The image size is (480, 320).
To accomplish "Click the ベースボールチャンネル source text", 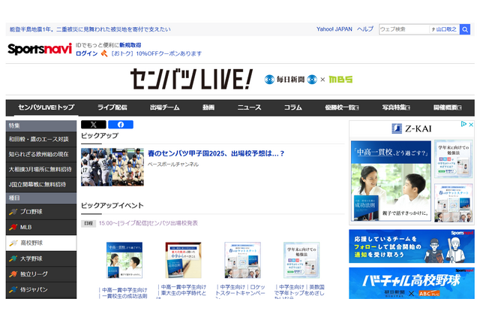I will 173,165.
